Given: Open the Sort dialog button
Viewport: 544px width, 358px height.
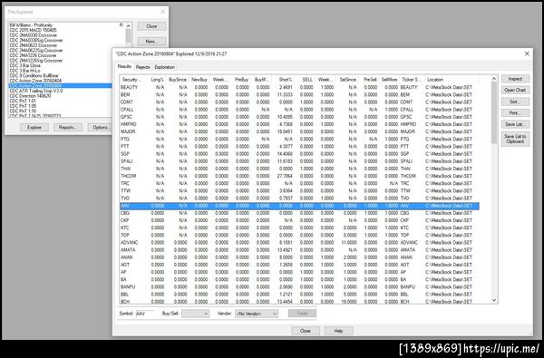Looking at the screenshot, I should click(x=515, y=102).
